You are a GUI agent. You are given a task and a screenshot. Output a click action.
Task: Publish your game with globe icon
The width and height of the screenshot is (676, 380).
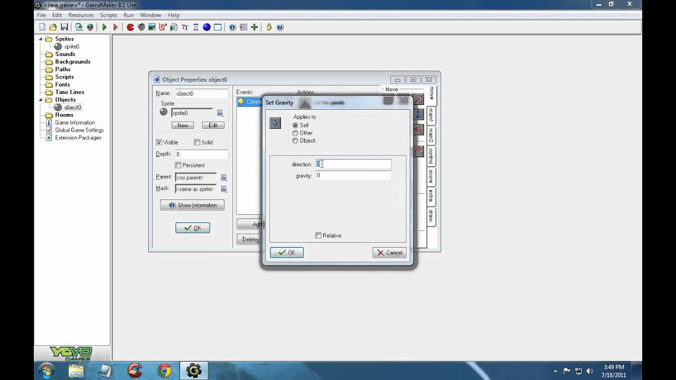90,27
